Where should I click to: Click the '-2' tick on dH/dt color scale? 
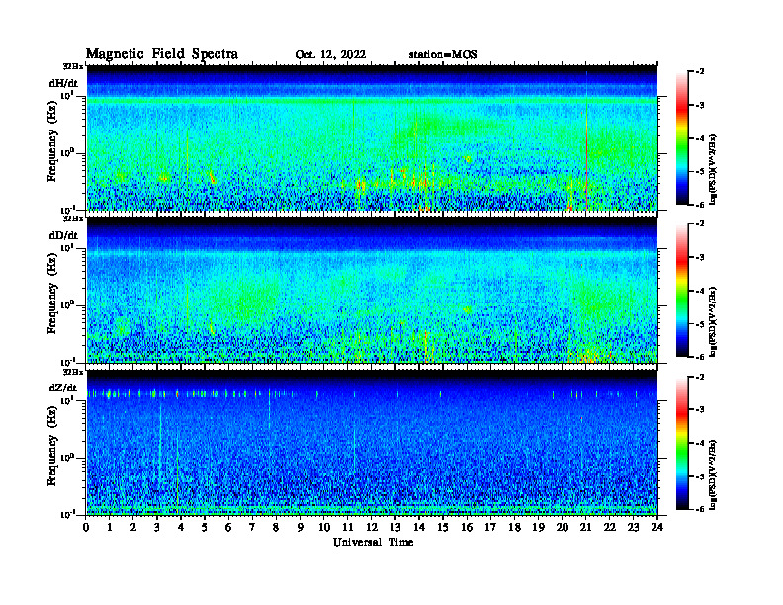point(700,72)
